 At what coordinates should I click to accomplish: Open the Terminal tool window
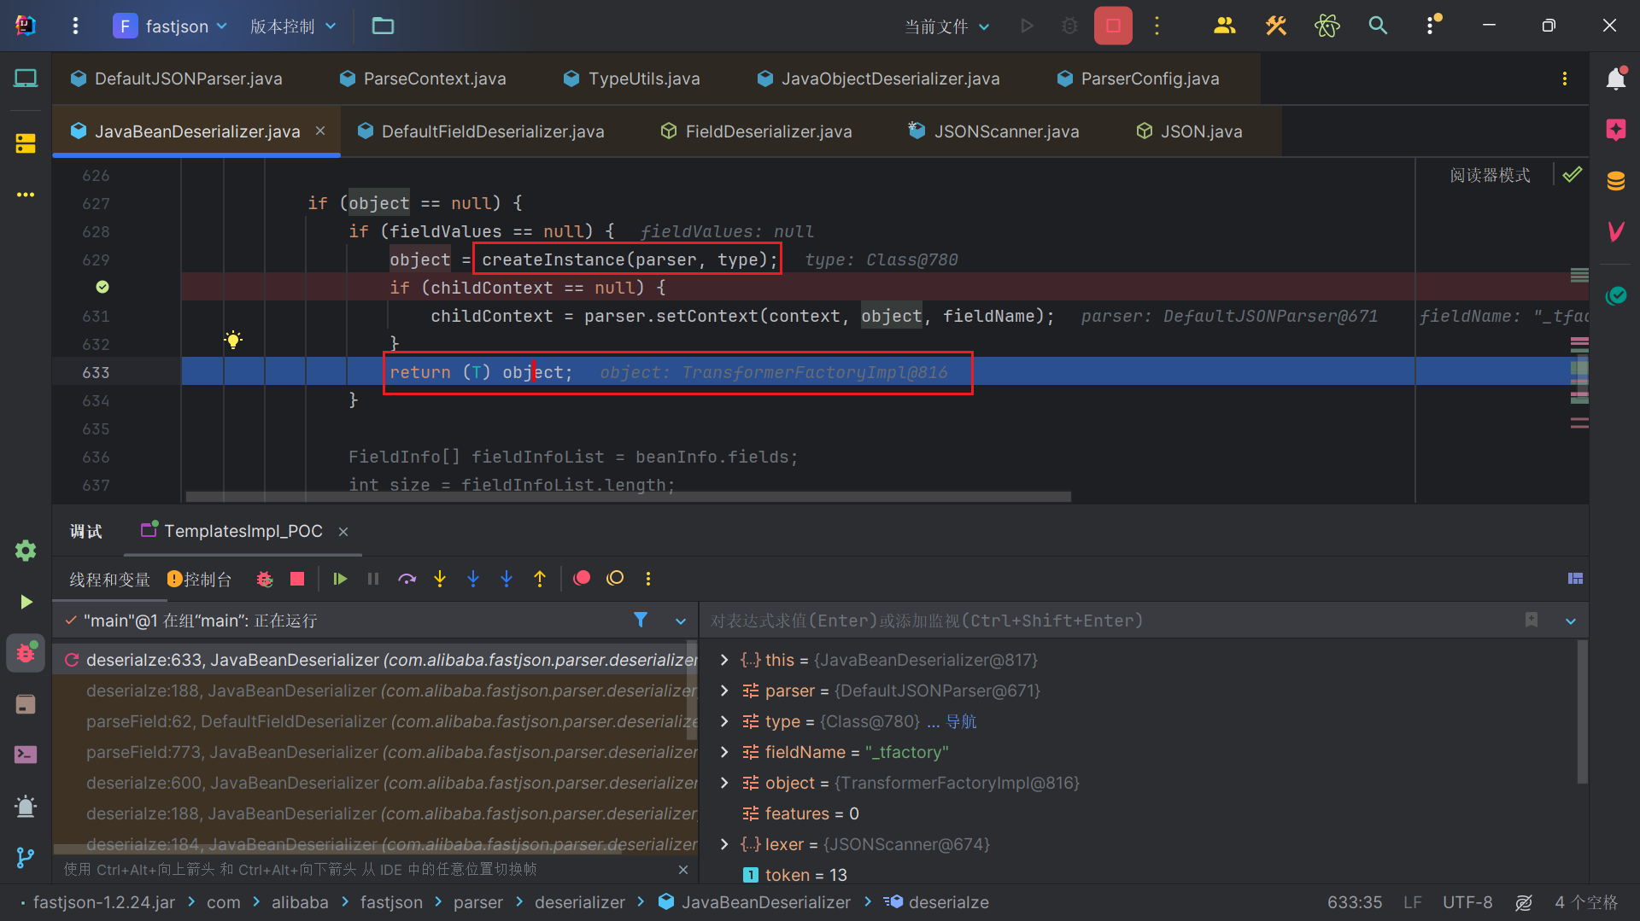tap(26, 755)
